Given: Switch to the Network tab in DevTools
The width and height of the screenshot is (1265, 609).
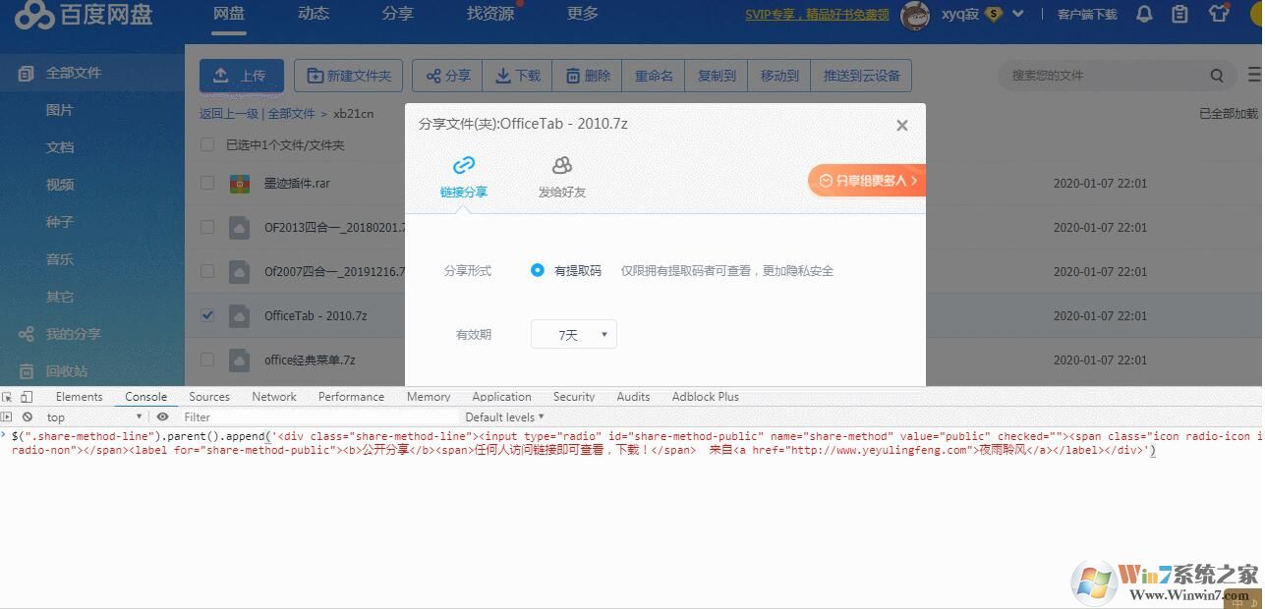Looking at the screenshot, I should click(x=273, y=396).
